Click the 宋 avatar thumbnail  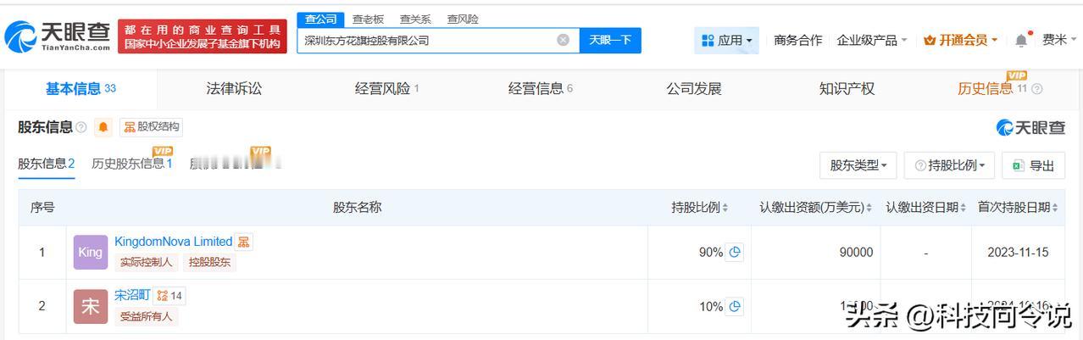91,306
